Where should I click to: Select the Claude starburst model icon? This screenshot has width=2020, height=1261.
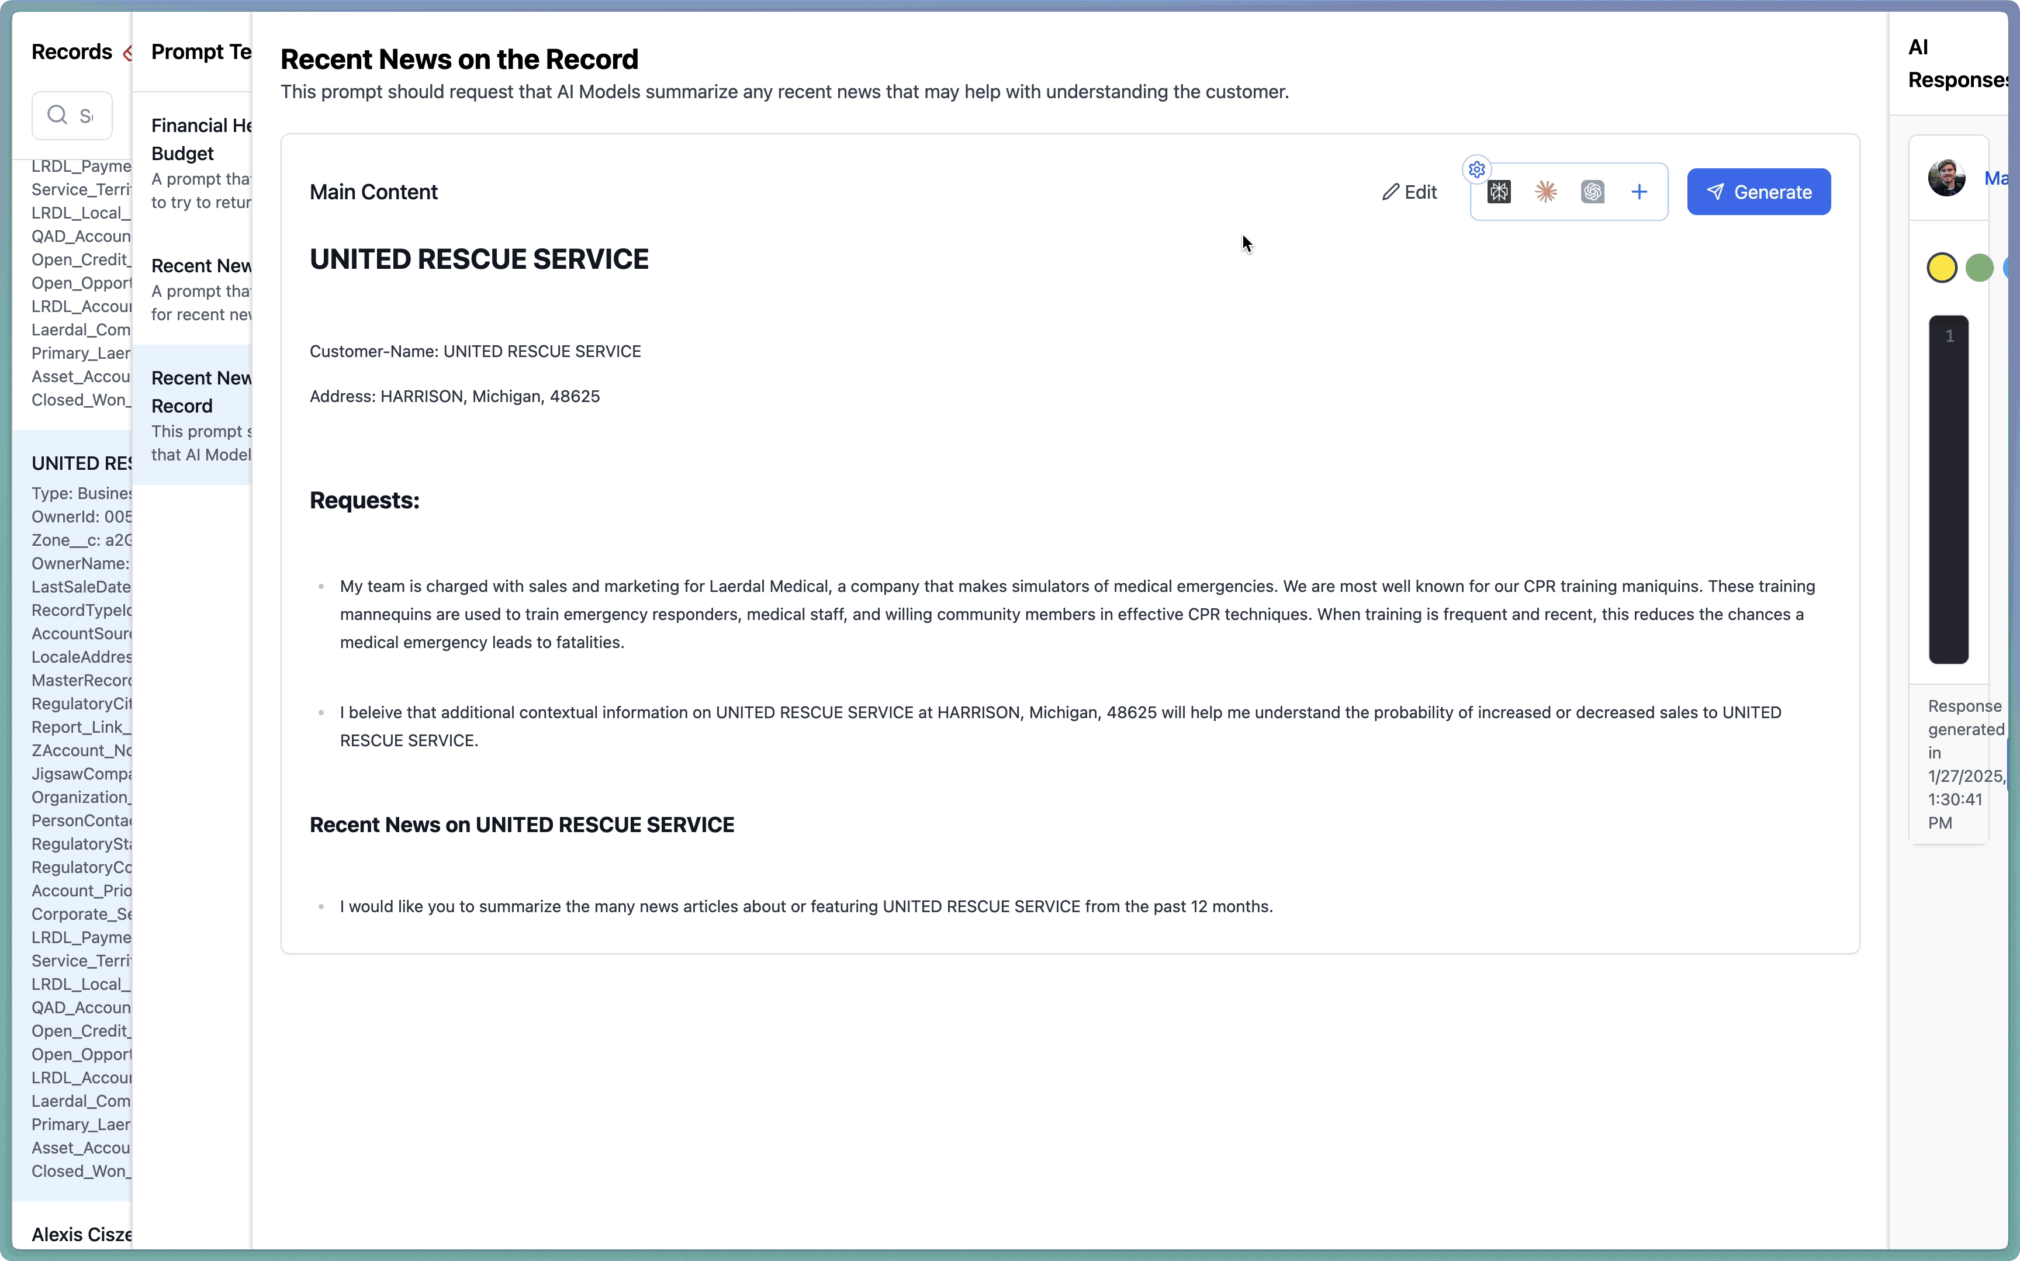pos(1545,192)
